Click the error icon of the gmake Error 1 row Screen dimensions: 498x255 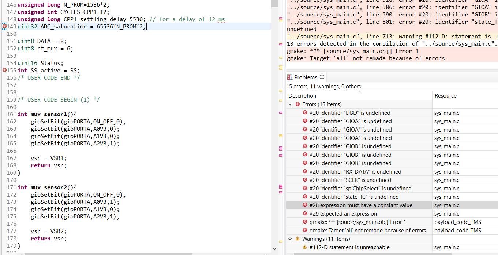click(x=305, y=222)
